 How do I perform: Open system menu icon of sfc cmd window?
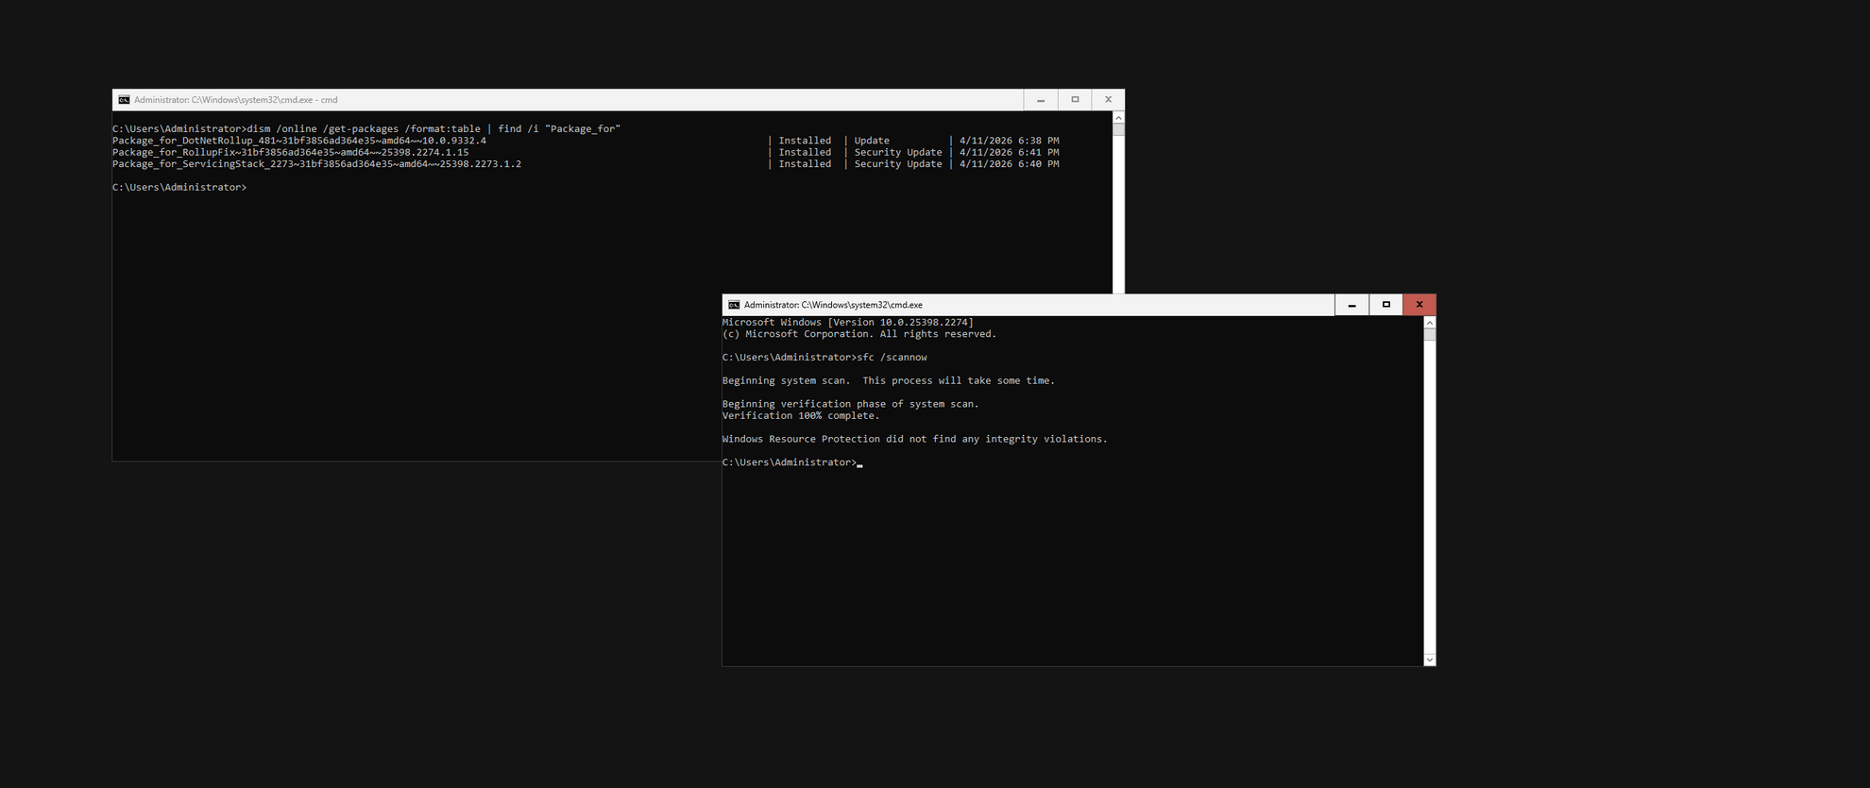tap(734, 305)
